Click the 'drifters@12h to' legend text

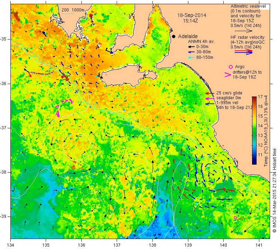[x=247, y=72]
